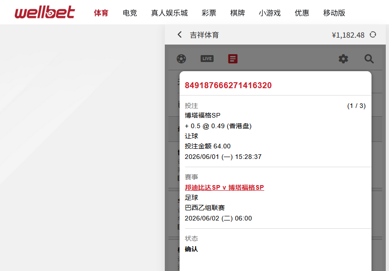Viewport: 389px width, 271px height.
Task: Click the (1 / 3) page indicator
Action: [356, 106]
